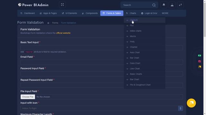Select Flot from the Charts dropdown
The image size is (206, 115).
click(145, 26)
